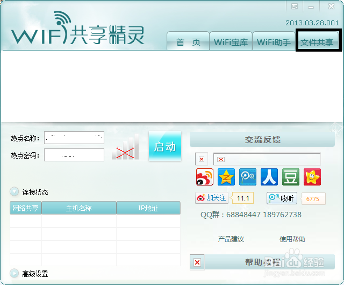Image resolution: width=344 pixels, height=285 pixels.
Task: Share to Renren blue icon
Action: (269, 177)
